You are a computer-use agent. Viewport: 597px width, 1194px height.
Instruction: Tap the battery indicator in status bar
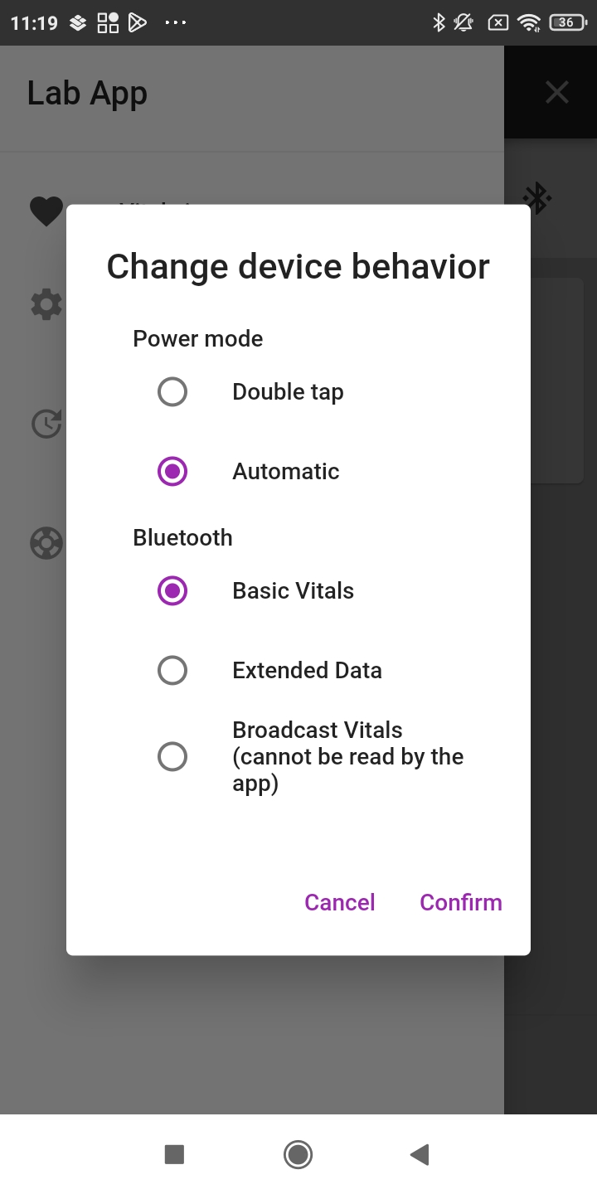coord(567,23)
